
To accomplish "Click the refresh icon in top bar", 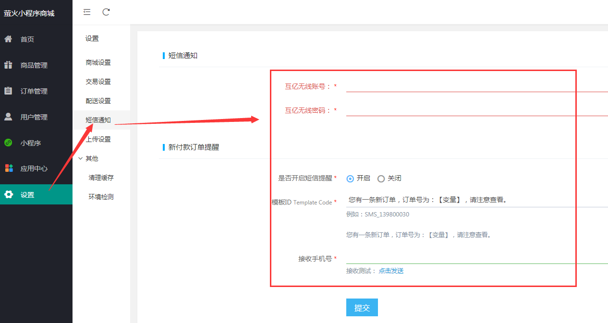I will tap(106, 12).
